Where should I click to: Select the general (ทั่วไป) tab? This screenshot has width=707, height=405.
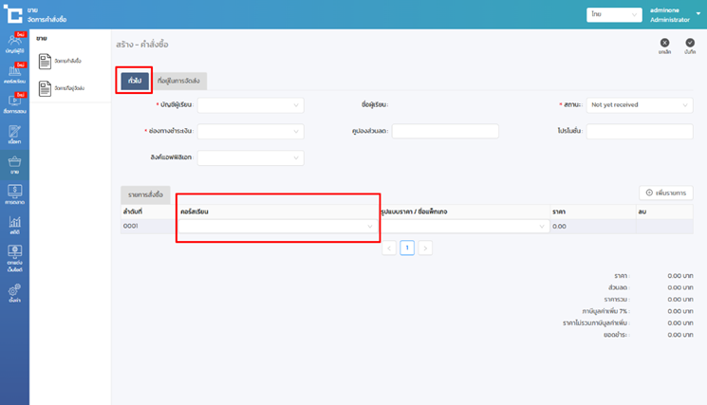pos(135,81)
